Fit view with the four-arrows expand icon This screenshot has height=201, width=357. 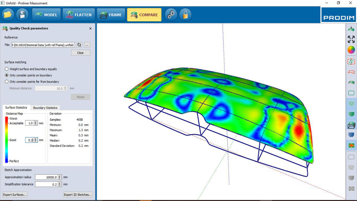[x=351, y=39]
